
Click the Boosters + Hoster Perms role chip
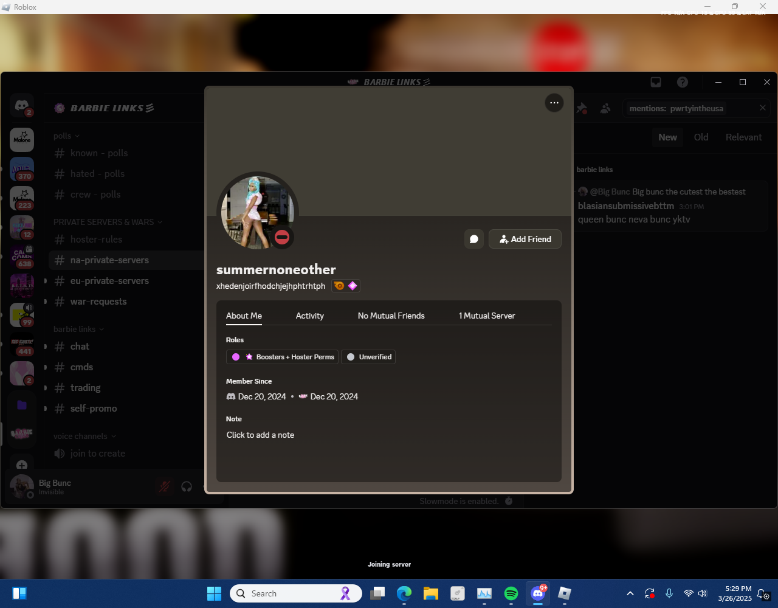(x=283, y=357)
